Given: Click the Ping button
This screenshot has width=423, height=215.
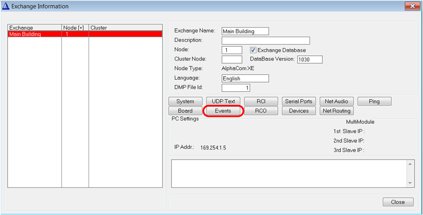Looking at the screenshot, I should tap(374, 101).
